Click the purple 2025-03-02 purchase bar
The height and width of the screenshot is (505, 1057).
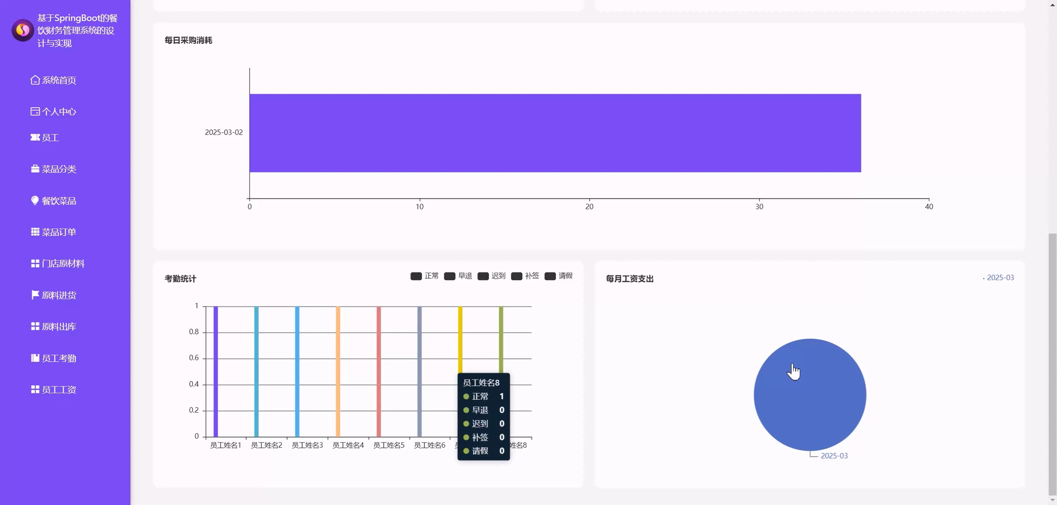[555, 133]
